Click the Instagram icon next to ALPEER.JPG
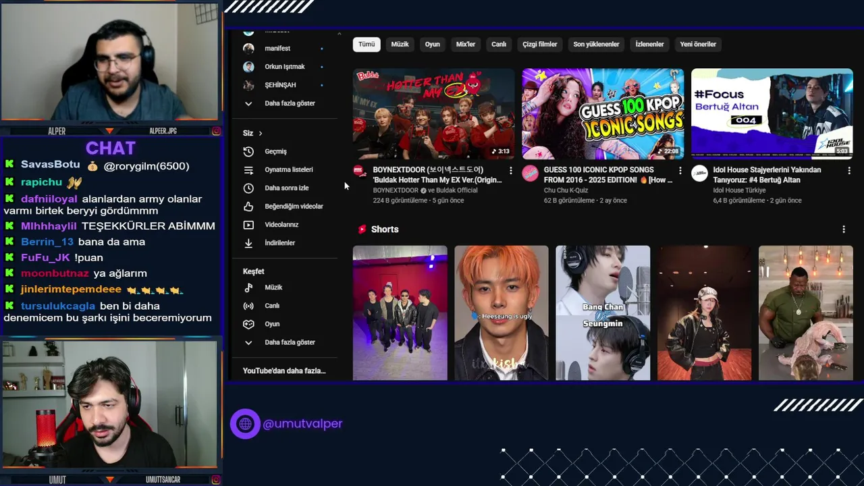 pyautogui.click(x=216, y=131)
